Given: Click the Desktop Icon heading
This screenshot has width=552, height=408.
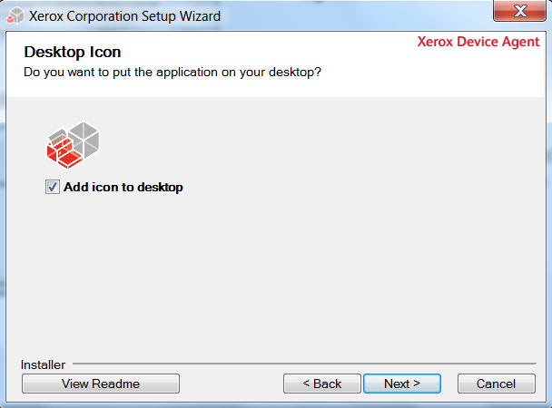Looking at the screenshot, I should tap(73, 52).
